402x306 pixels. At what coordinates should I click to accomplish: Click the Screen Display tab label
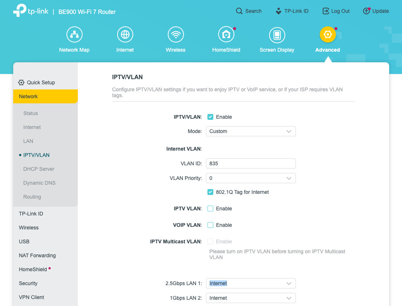(x=277, y=50)
